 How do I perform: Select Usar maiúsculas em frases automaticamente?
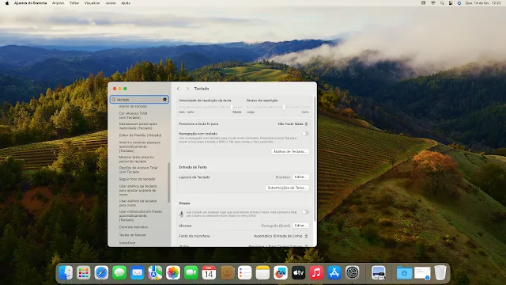(141, 215)
